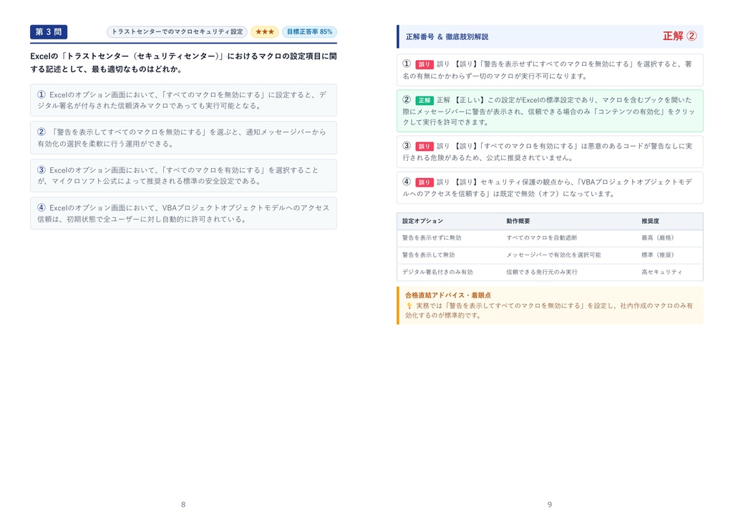Screen dimensions: 733x520
Task: Click the 最高（厳格） table cell
Action: tap(659, 237)
